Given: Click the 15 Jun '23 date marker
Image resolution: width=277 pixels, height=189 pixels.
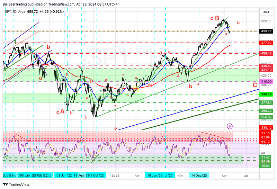Looking at the screenshot, I should tap(155, 175).
